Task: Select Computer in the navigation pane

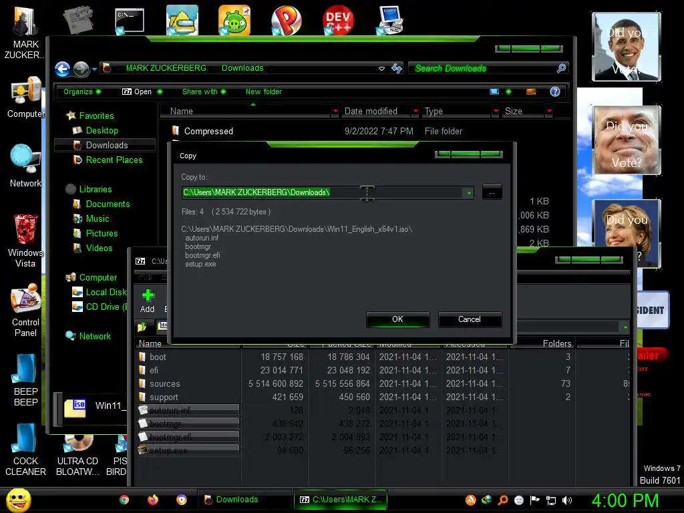Action: tap(98, 277)
